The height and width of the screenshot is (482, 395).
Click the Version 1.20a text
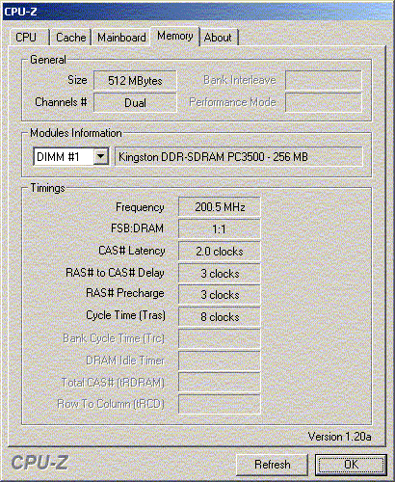[339, 437]
